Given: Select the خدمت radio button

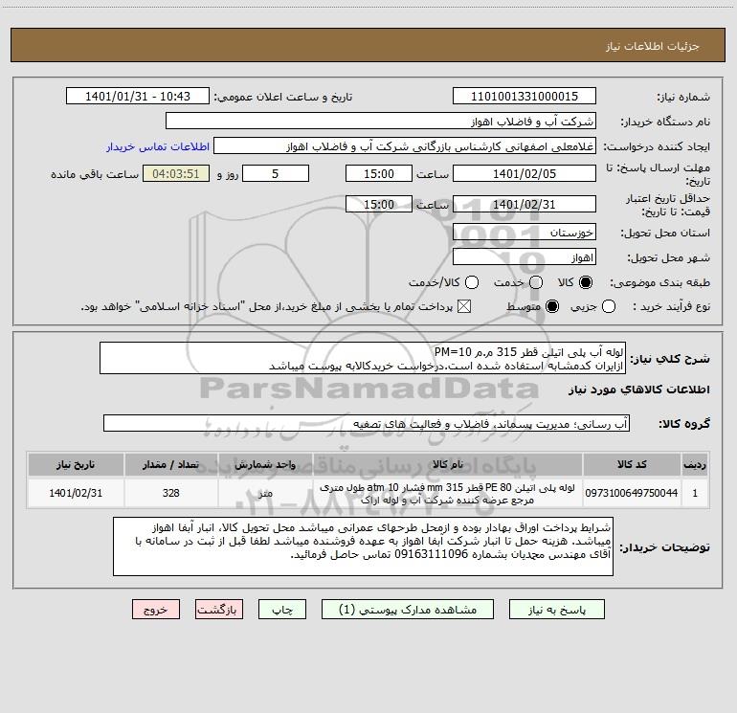Looking at the screenshot, I should pos(536,282).
